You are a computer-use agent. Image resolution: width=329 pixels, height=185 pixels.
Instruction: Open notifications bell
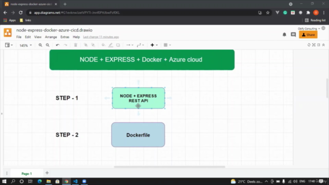point(284,34)
